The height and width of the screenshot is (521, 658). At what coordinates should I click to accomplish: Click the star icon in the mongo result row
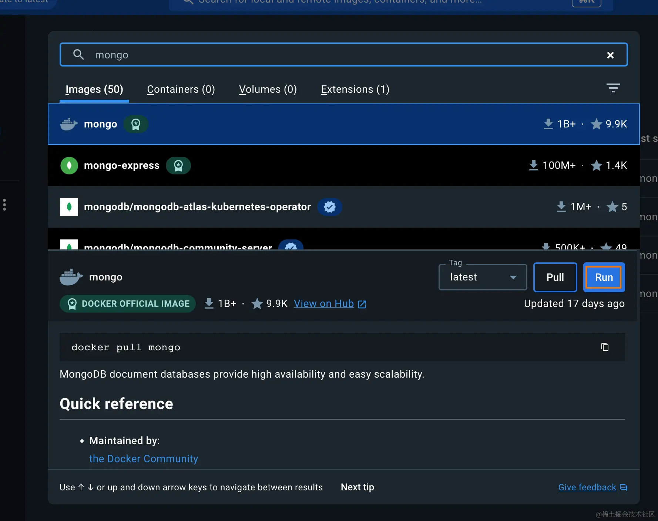596,124
